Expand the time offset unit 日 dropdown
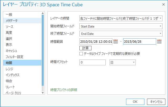The image size is (168, 107). pos(134,62)
